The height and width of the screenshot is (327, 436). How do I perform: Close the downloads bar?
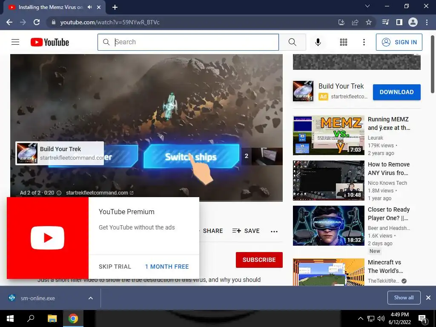[428, 298]
